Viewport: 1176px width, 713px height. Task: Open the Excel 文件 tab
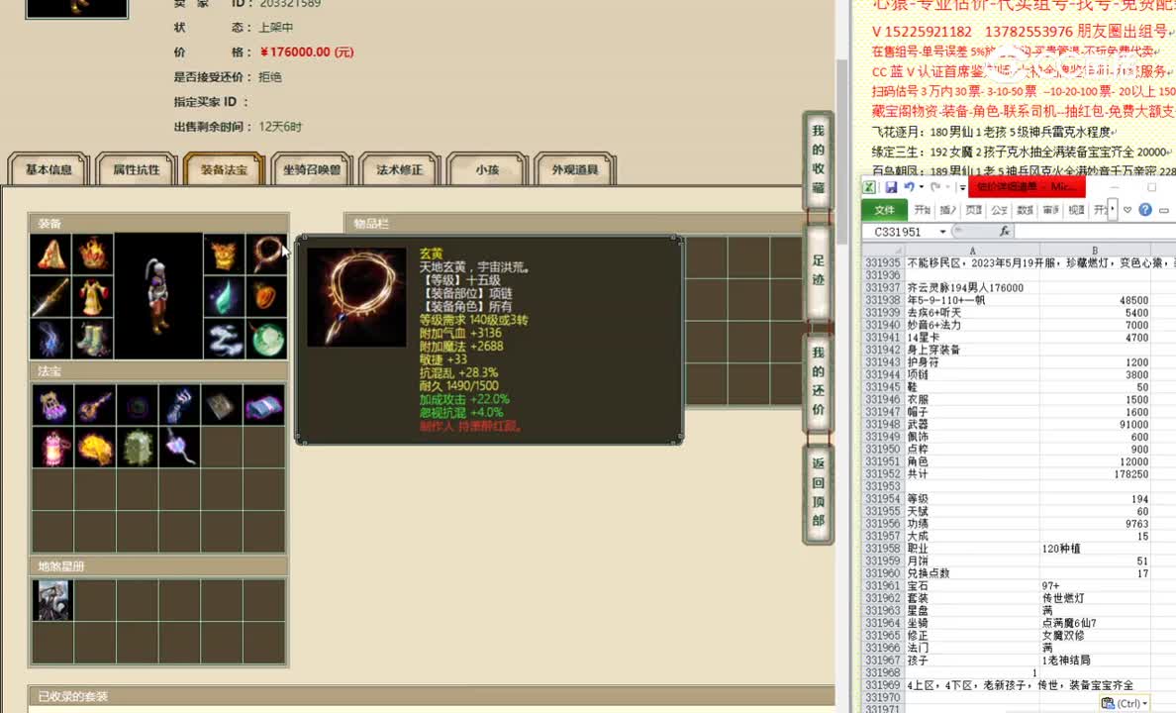(x=884, y=210)
